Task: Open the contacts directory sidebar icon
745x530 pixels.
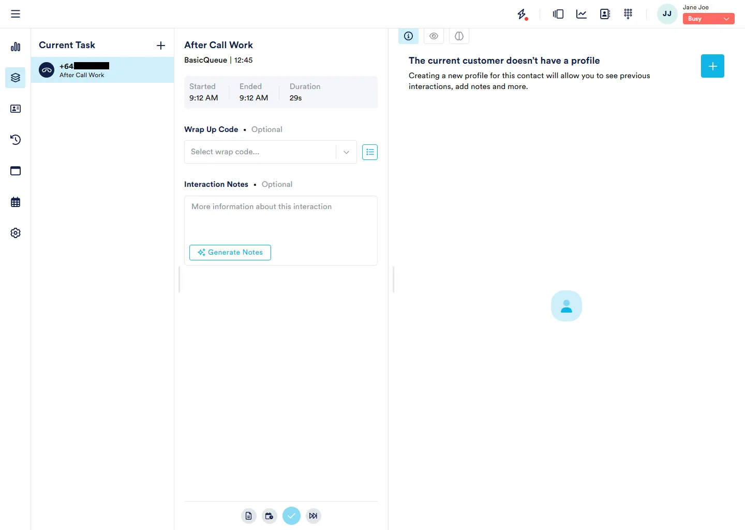Action: point(16,109)
